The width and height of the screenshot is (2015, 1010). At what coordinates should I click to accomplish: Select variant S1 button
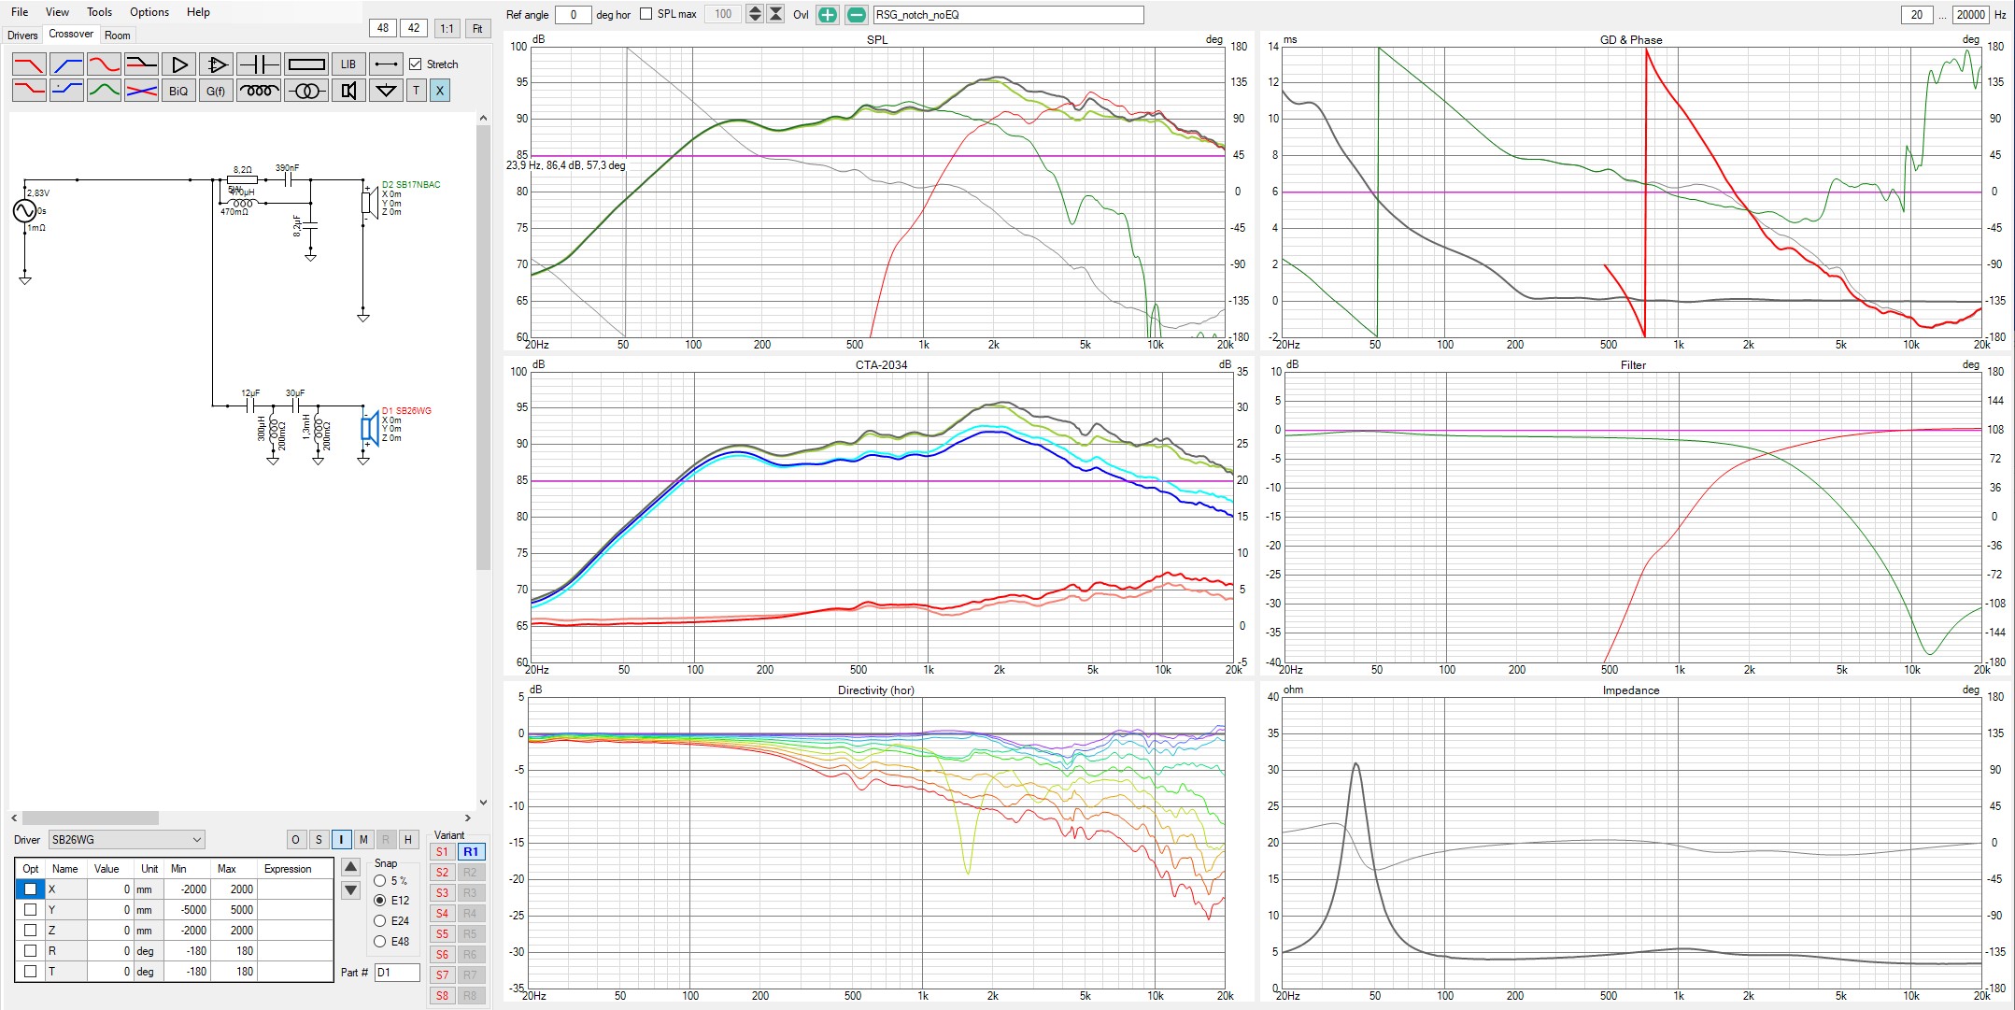click(x=442, y=852)
